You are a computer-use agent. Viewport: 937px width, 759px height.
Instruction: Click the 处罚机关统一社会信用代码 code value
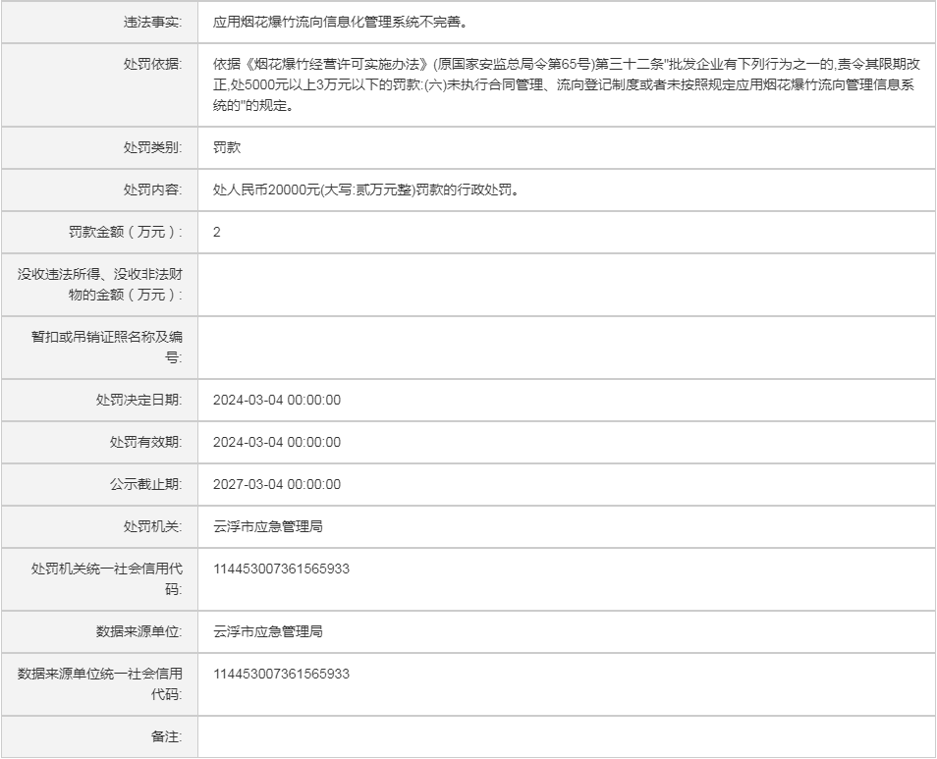click(281, 569)
